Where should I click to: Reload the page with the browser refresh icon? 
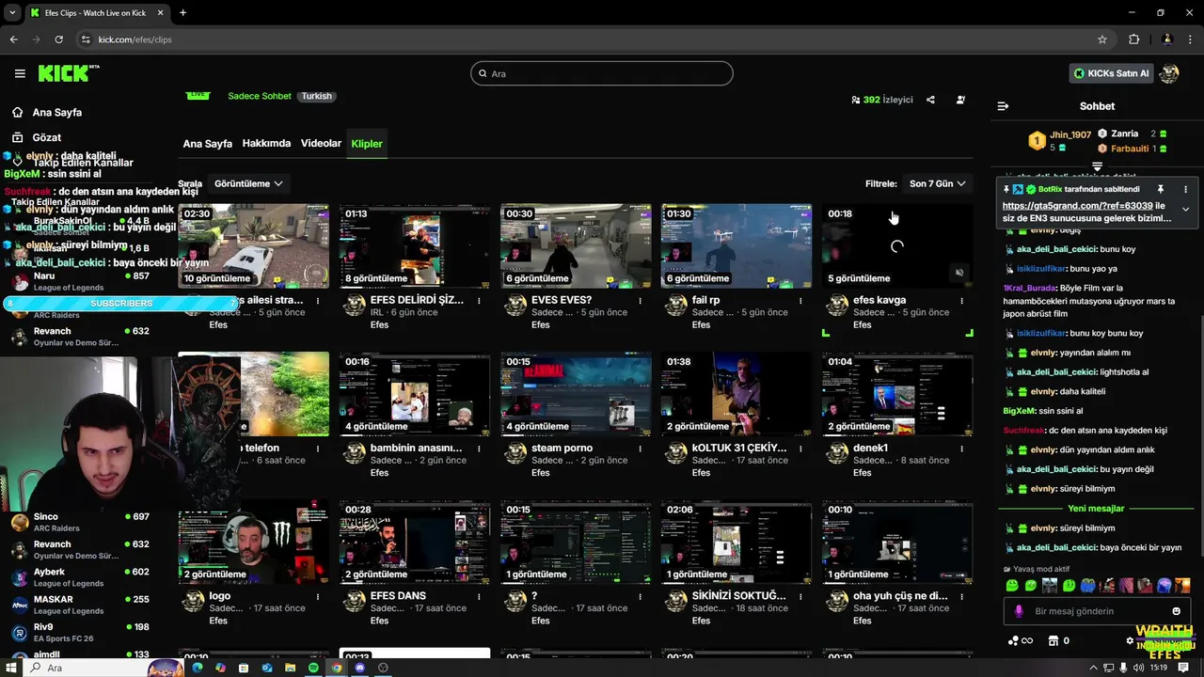58,39
